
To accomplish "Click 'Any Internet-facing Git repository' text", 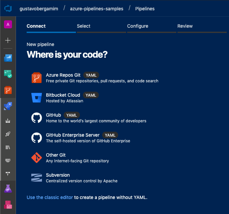I will (78, 161).
